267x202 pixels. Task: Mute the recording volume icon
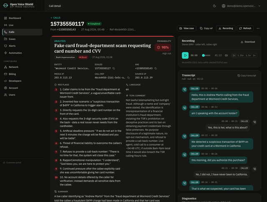click(226, 56)
